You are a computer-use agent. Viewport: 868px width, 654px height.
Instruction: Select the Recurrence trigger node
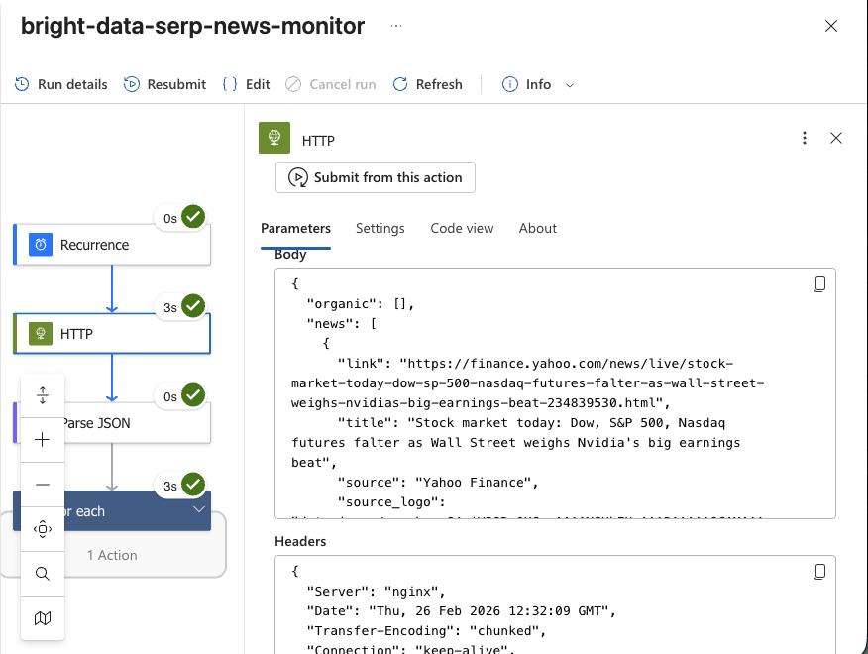(x=112, y=245)
